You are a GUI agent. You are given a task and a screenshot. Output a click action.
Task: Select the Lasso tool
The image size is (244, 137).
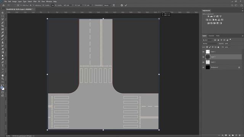click(x=3, y=19)
